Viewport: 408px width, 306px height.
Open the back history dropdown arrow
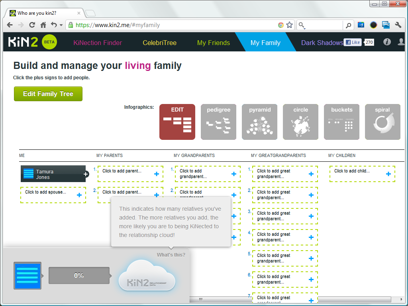click(61, 25)
